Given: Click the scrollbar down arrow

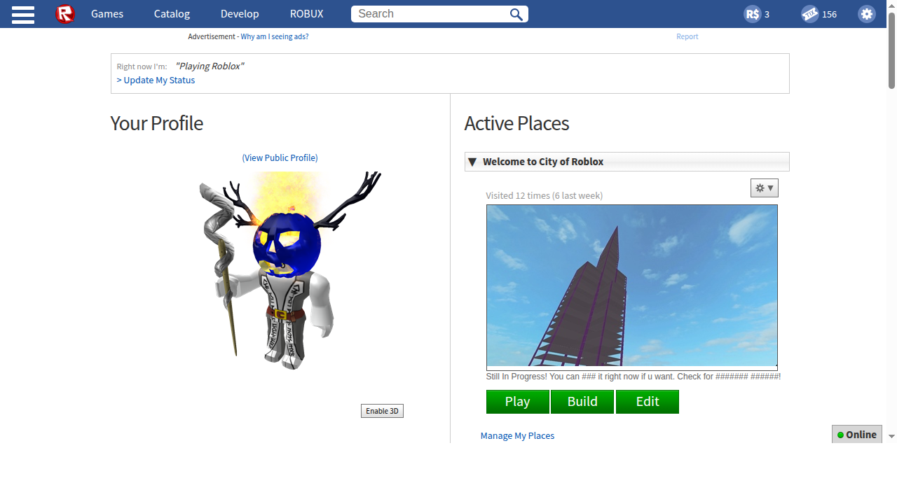Looking at the screenshot, I should [891, 436].
